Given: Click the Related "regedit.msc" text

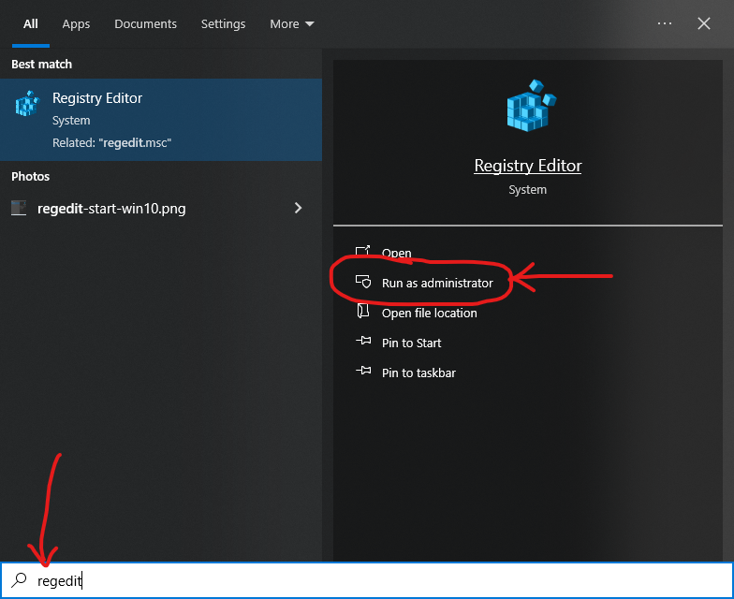Looking at the screenshot, I should click(112, 142).
